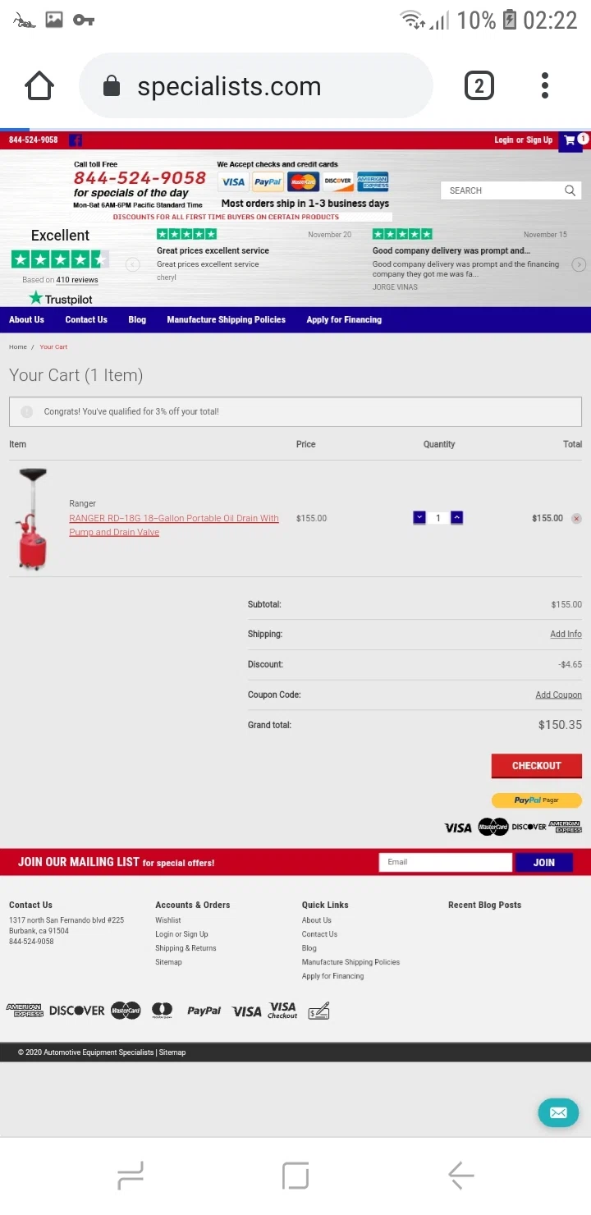Image resolution: width=591 pixels, height=1215 pixels.
Task: Open Manufacture Shipping Policies menu item
Action: click(227, 320)
